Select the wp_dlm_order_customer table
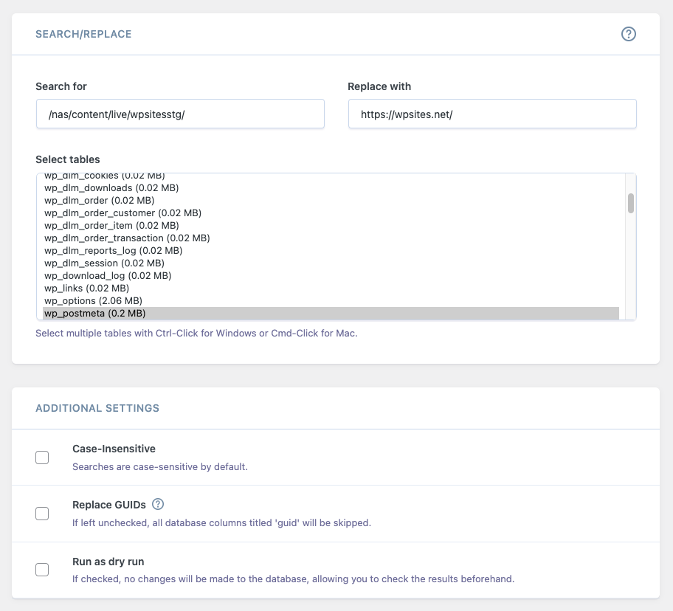This screenshot has height=611, width=673. coord(122,213)
